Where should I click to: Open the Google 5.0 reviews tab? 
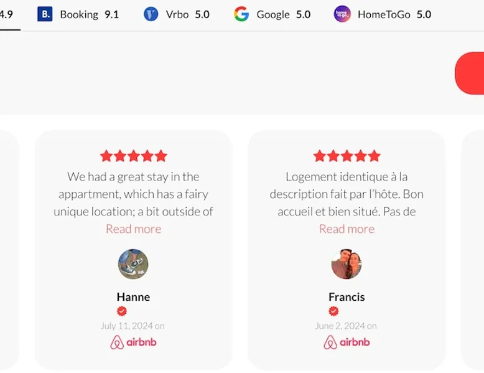point(272,14)
